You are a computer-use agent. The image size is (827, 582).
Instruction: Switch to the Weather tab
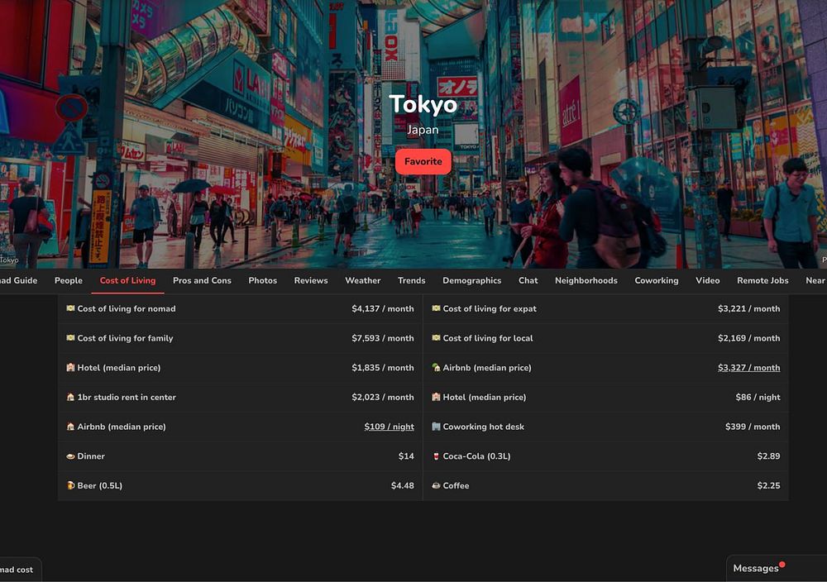point(362,280)
